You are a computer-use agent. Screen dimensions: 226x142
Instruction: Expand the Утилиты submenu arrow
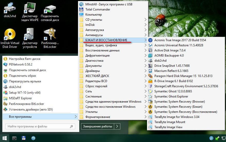pos(145,112)
